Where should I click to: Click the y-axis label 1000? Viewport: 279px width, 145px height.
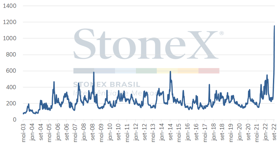click(x=10, y=39)
